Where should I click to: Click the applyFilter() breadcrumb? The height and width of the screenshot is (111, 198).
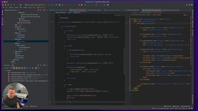(x=77, y=13)
